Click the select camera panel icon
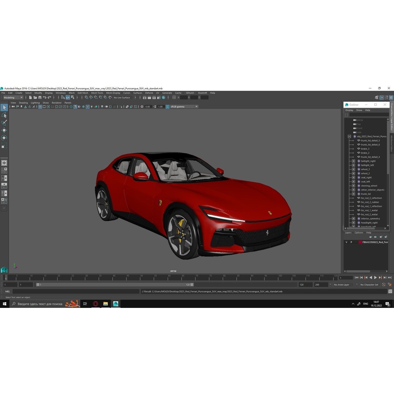 pyautogui.click(x=13, y=107)
